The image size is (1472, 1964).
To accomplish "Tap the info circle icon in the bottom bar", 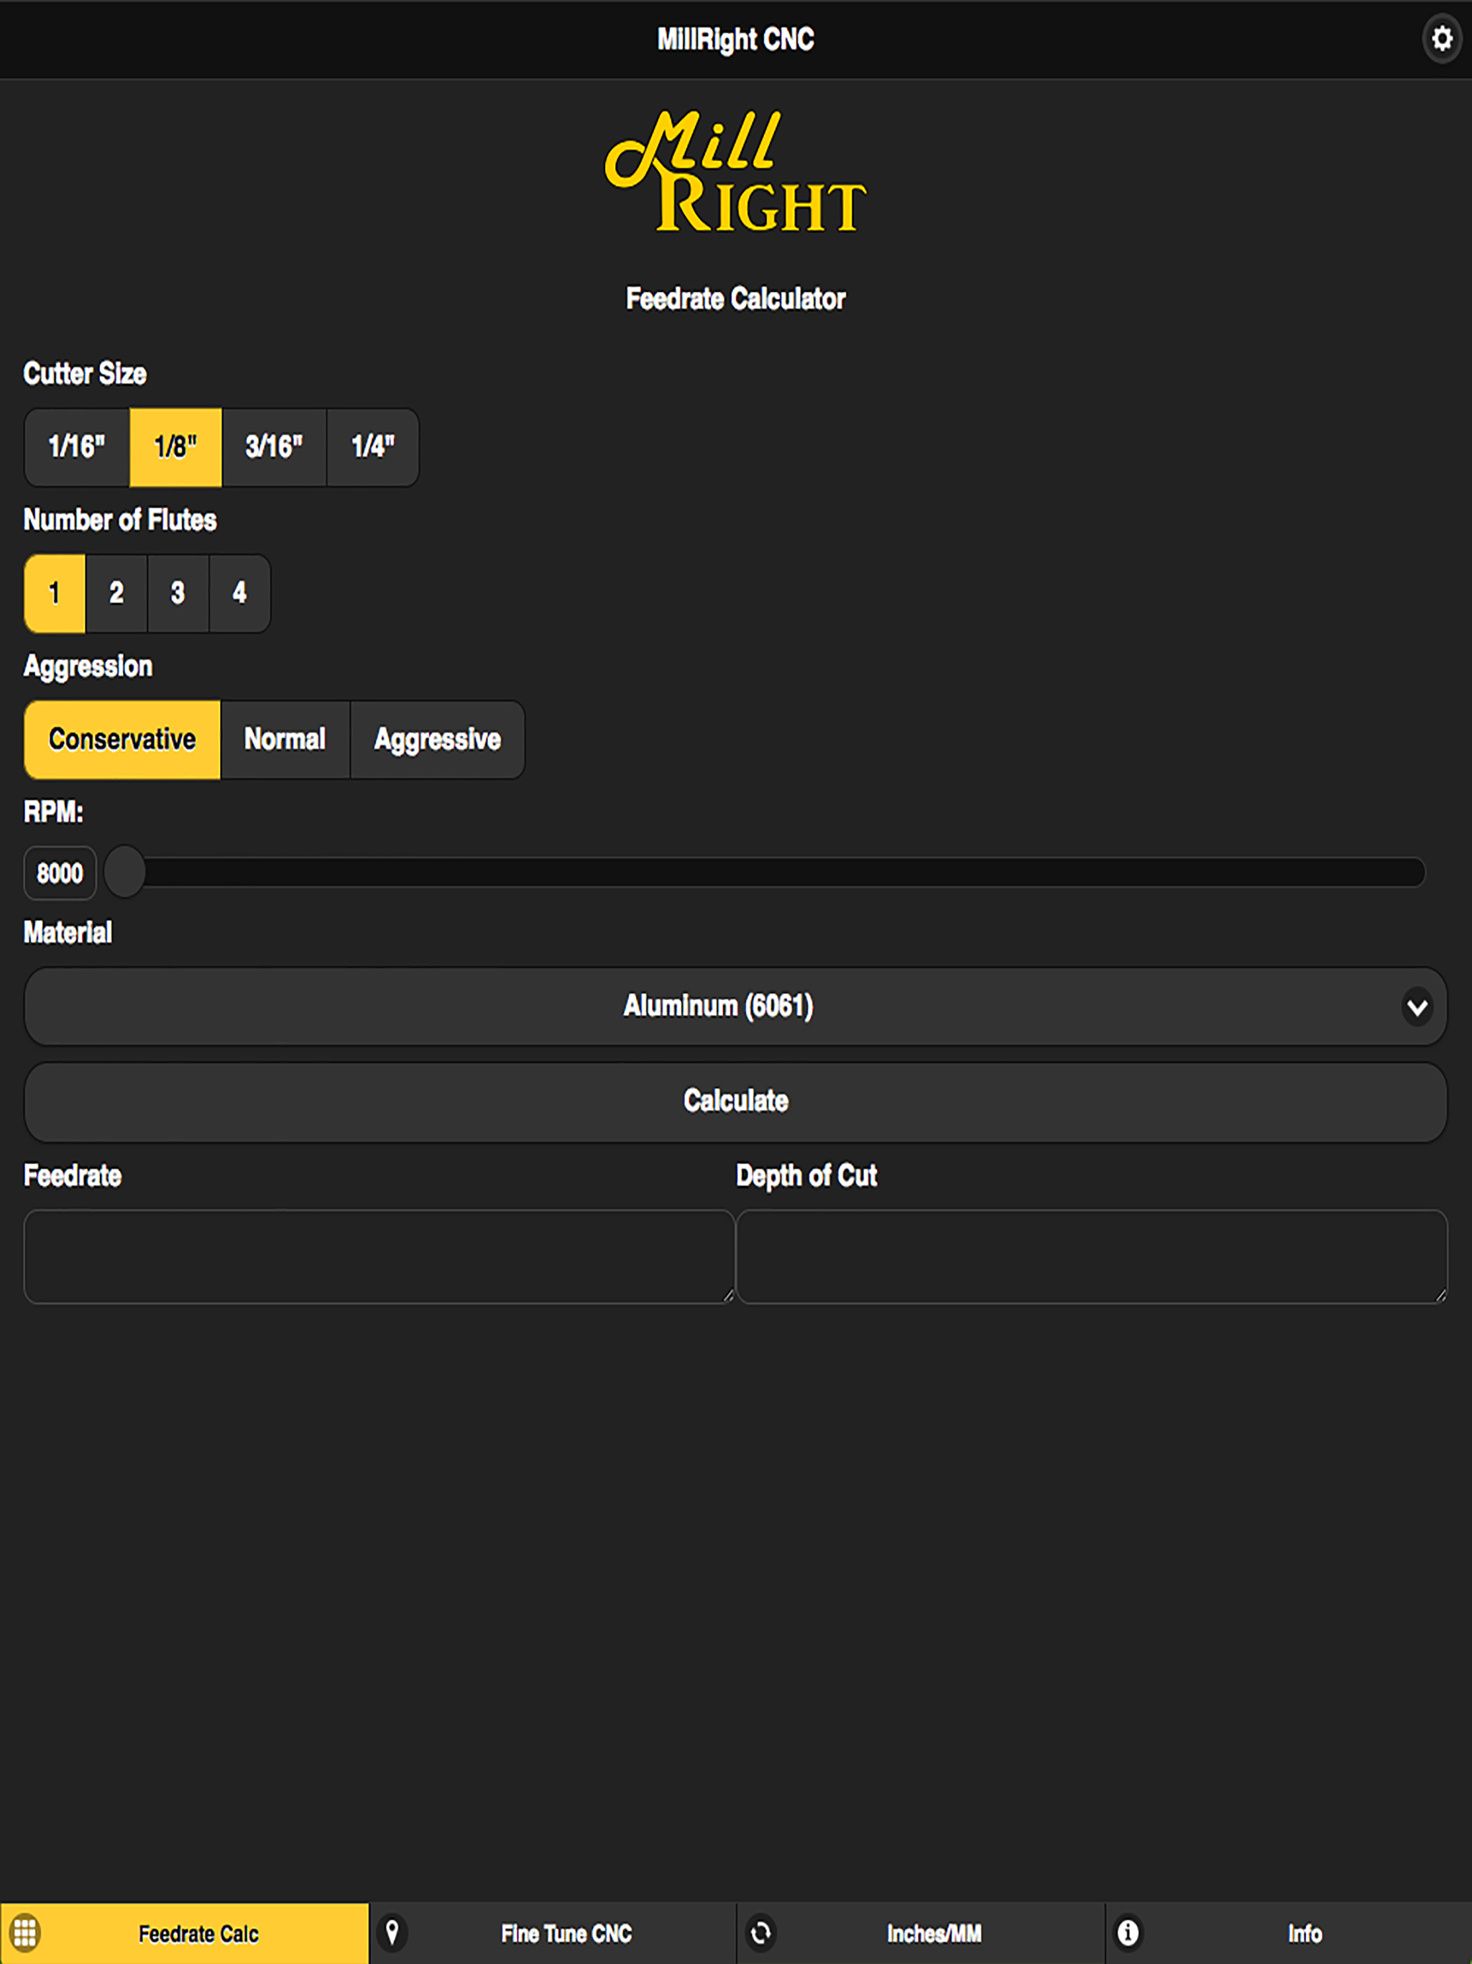I will click(x=1128, y=1932).
